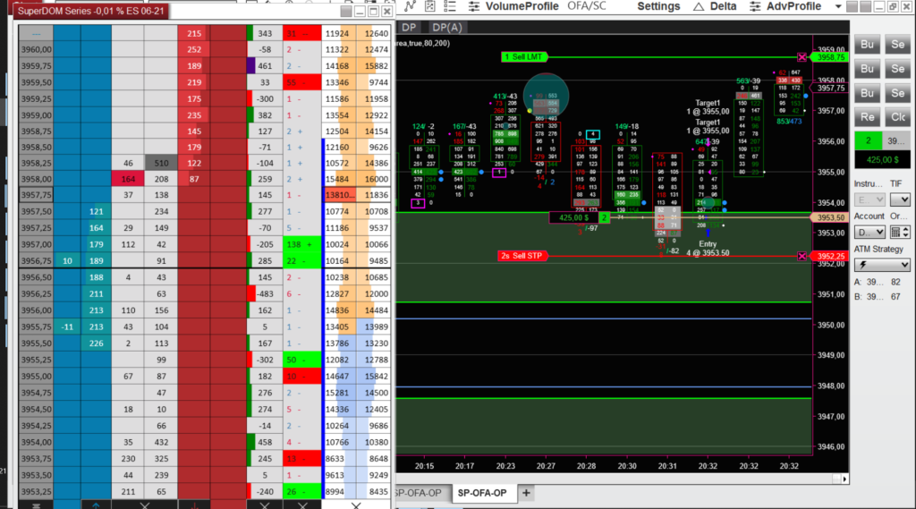Click the Clo (close) button
Screen dimensions: 916x509
point(898,117)
